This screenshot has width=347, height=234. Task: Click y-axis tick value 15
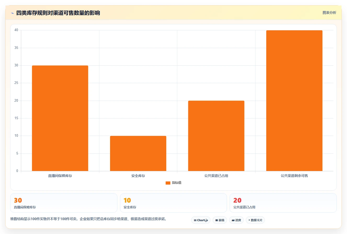pyautogui.click(x=16, y=118)
